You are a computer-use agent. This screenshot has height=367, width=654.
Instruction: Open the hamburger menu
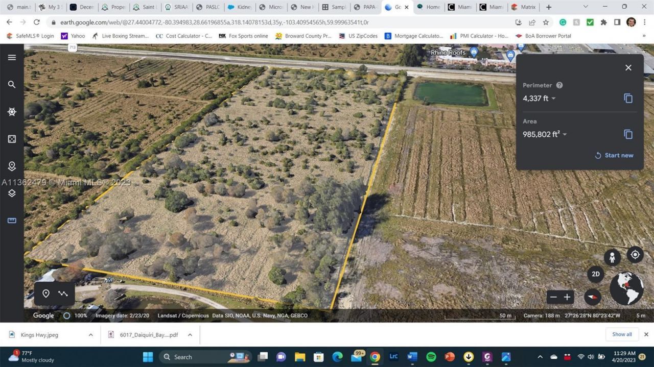[12, 57]
